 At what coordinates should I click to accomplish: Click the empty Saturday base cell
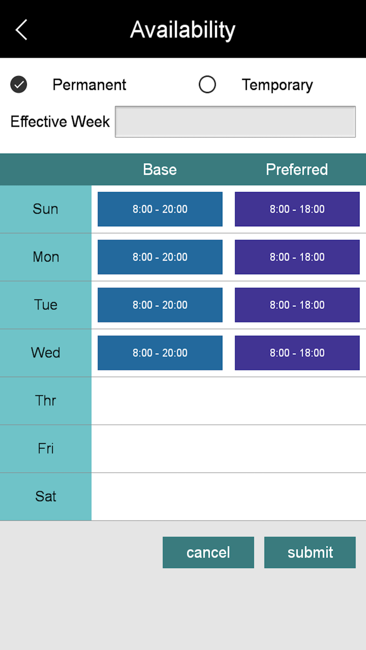[160, 497]
